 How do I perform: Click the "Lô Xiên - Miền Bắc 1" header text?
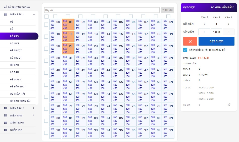click(222, 7)
